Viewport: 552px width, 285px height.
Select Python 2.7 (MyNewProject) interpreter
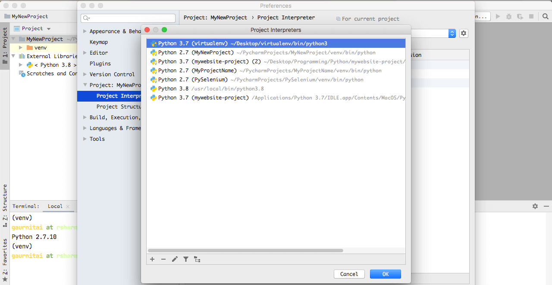tap(276, 53)
